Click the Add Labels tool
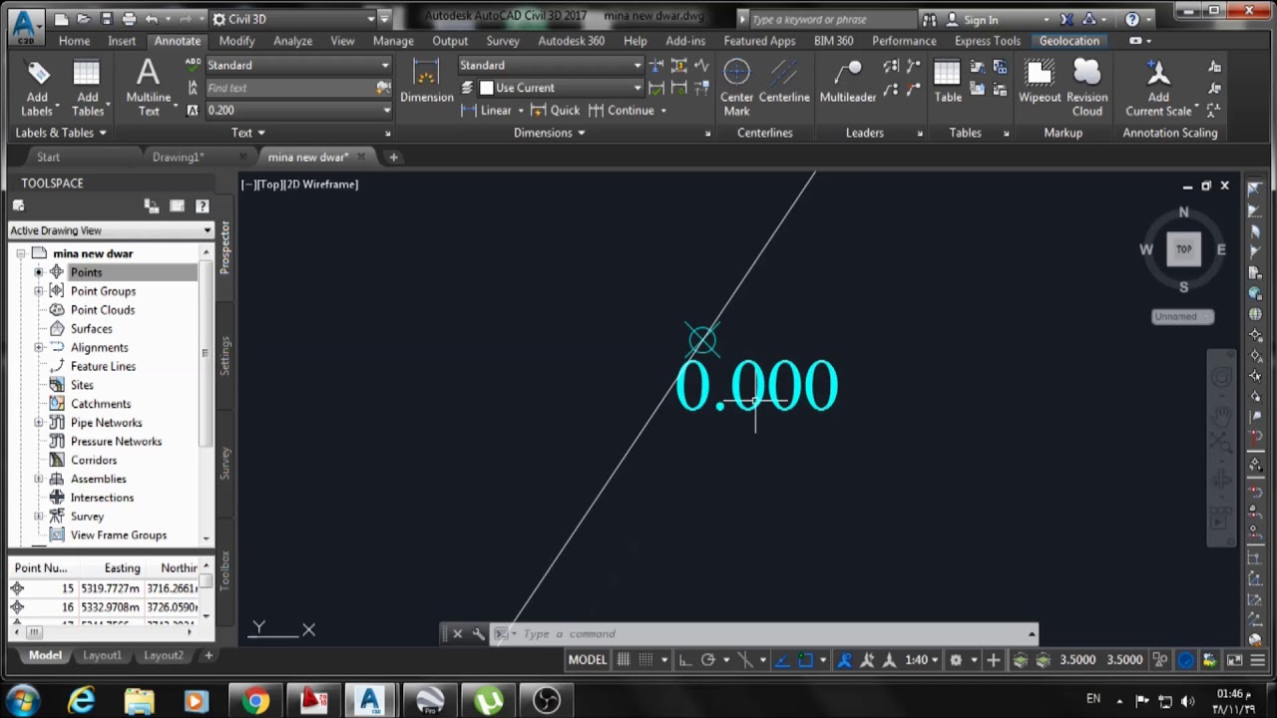Screen dimensions: 1277x718 click(37, 88)
